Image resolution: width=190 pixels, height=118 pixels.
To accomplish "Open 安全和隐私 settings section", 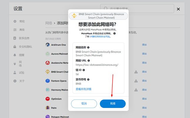I will [x=25, y=46].
